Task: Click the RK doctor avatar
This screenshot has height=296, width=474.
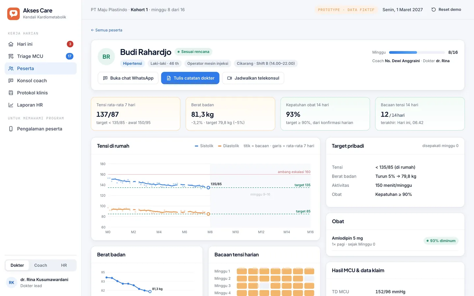Action: [12, 283]
